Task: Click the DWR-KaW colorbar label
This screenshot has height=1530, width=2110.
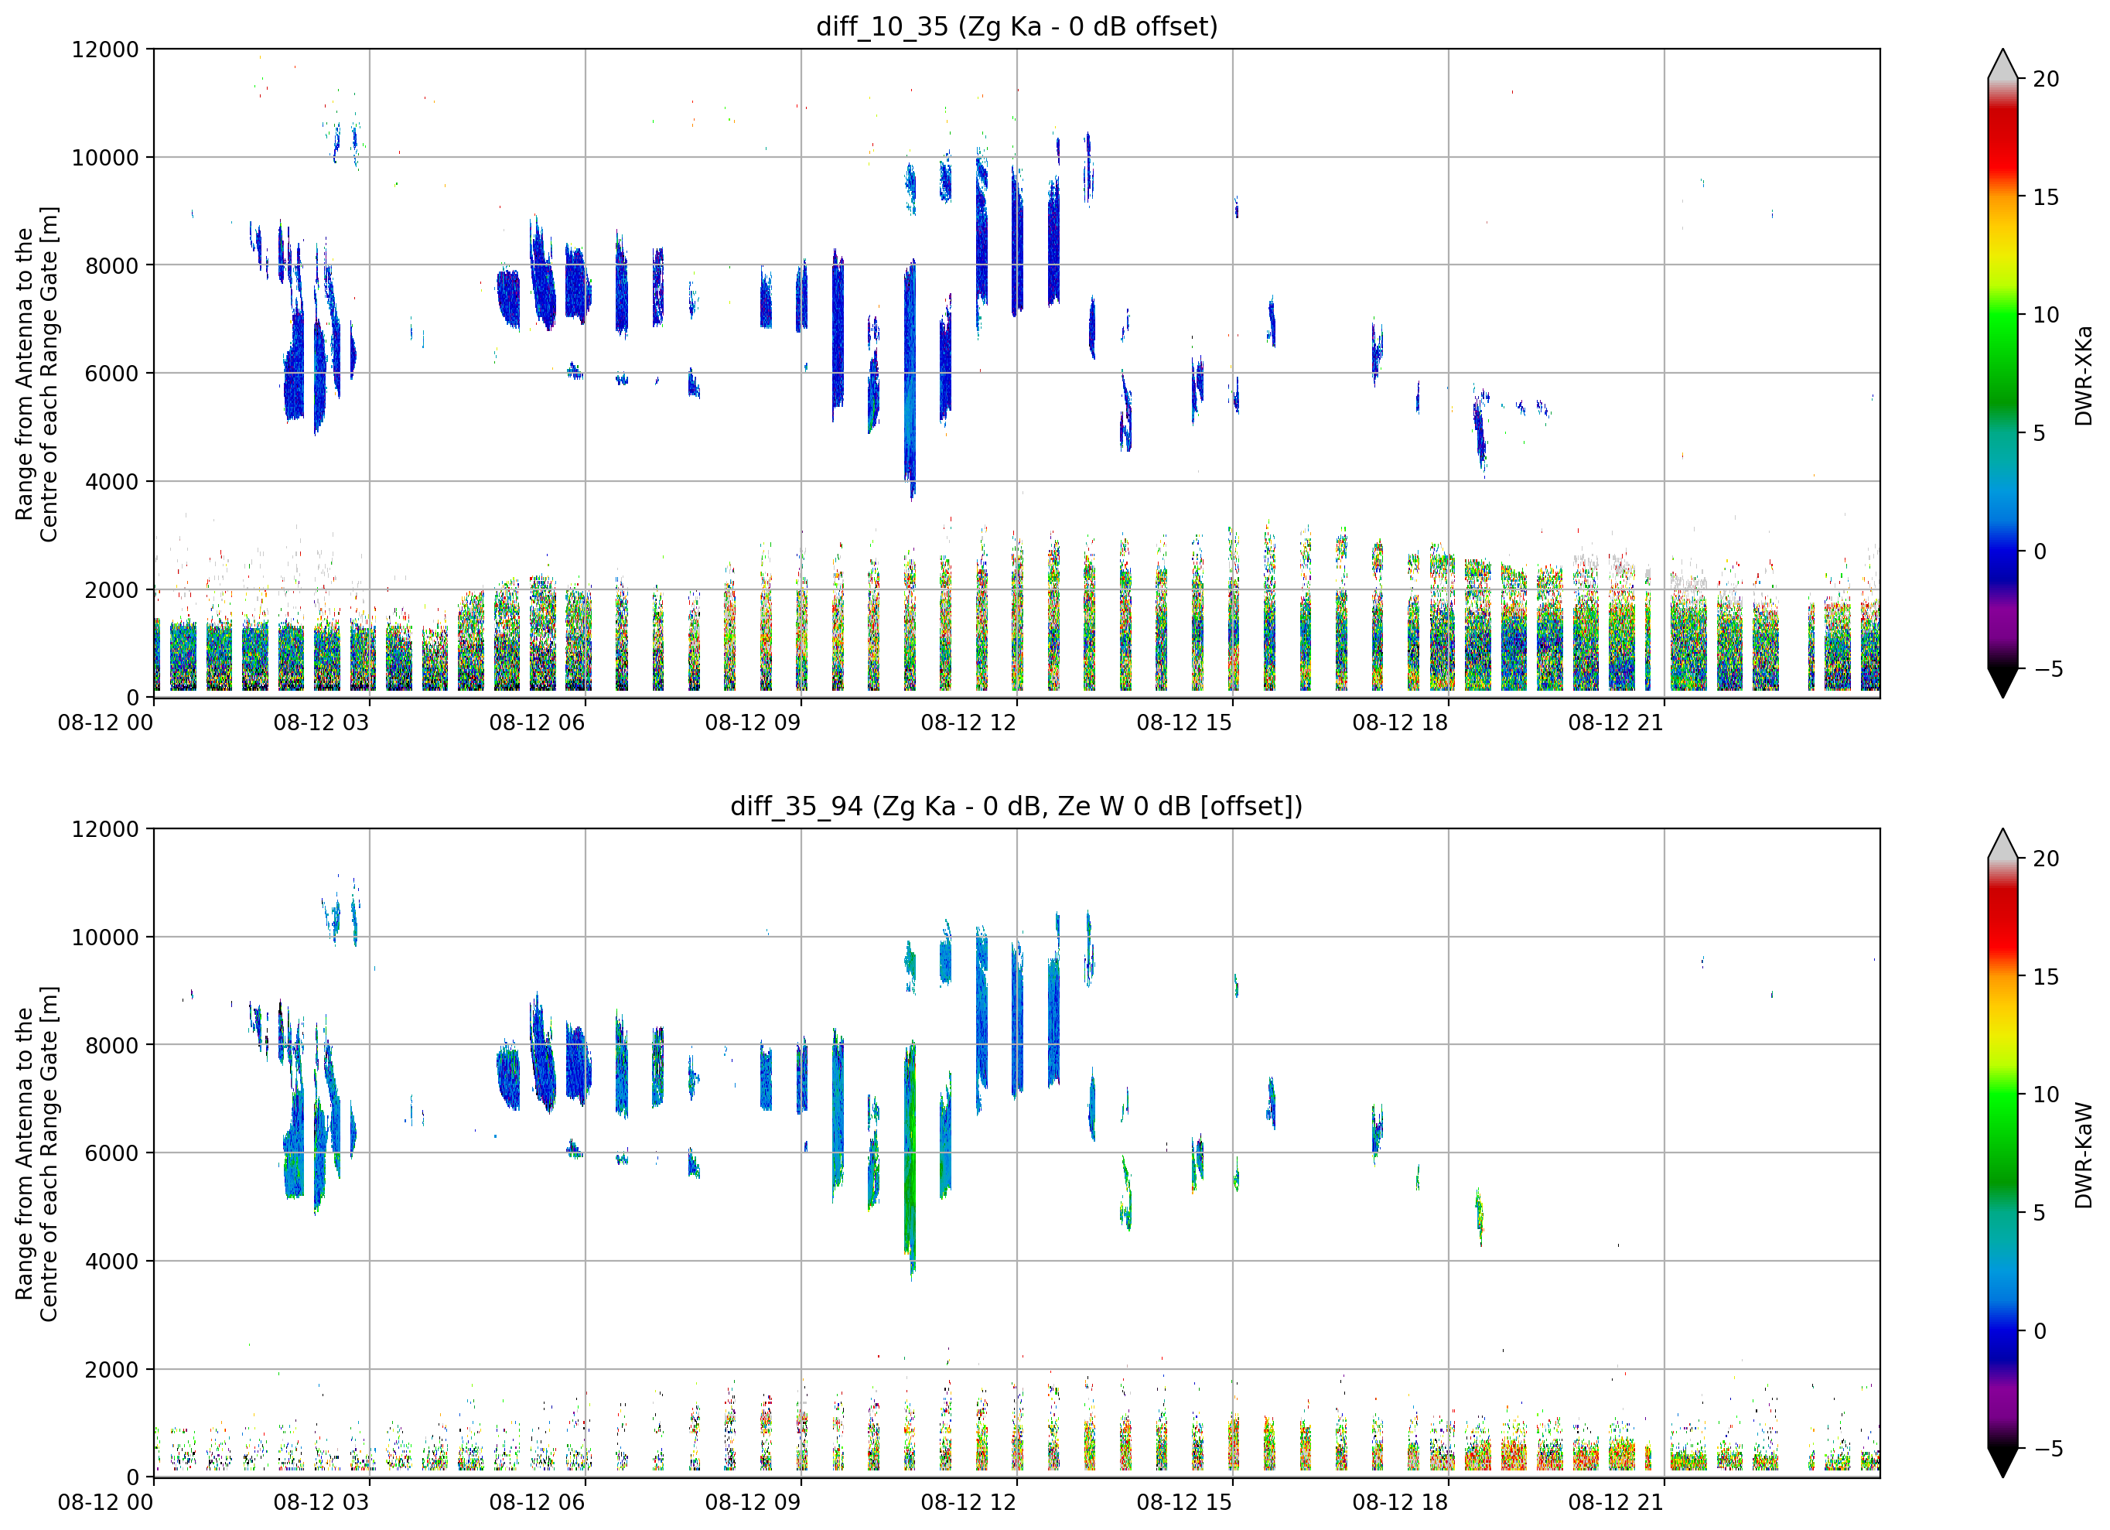Action: pyautogui.click(x=2083, y=1155)
